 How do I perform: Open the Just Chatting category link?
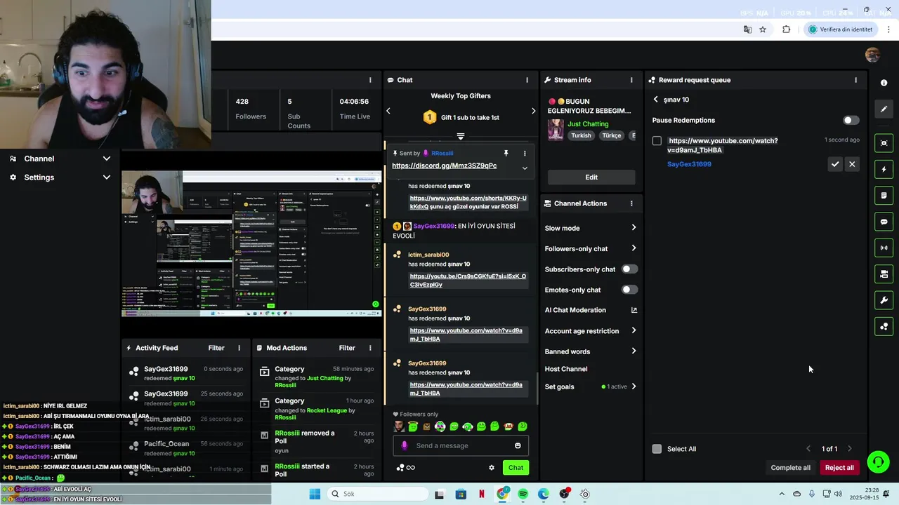point(588,124)
